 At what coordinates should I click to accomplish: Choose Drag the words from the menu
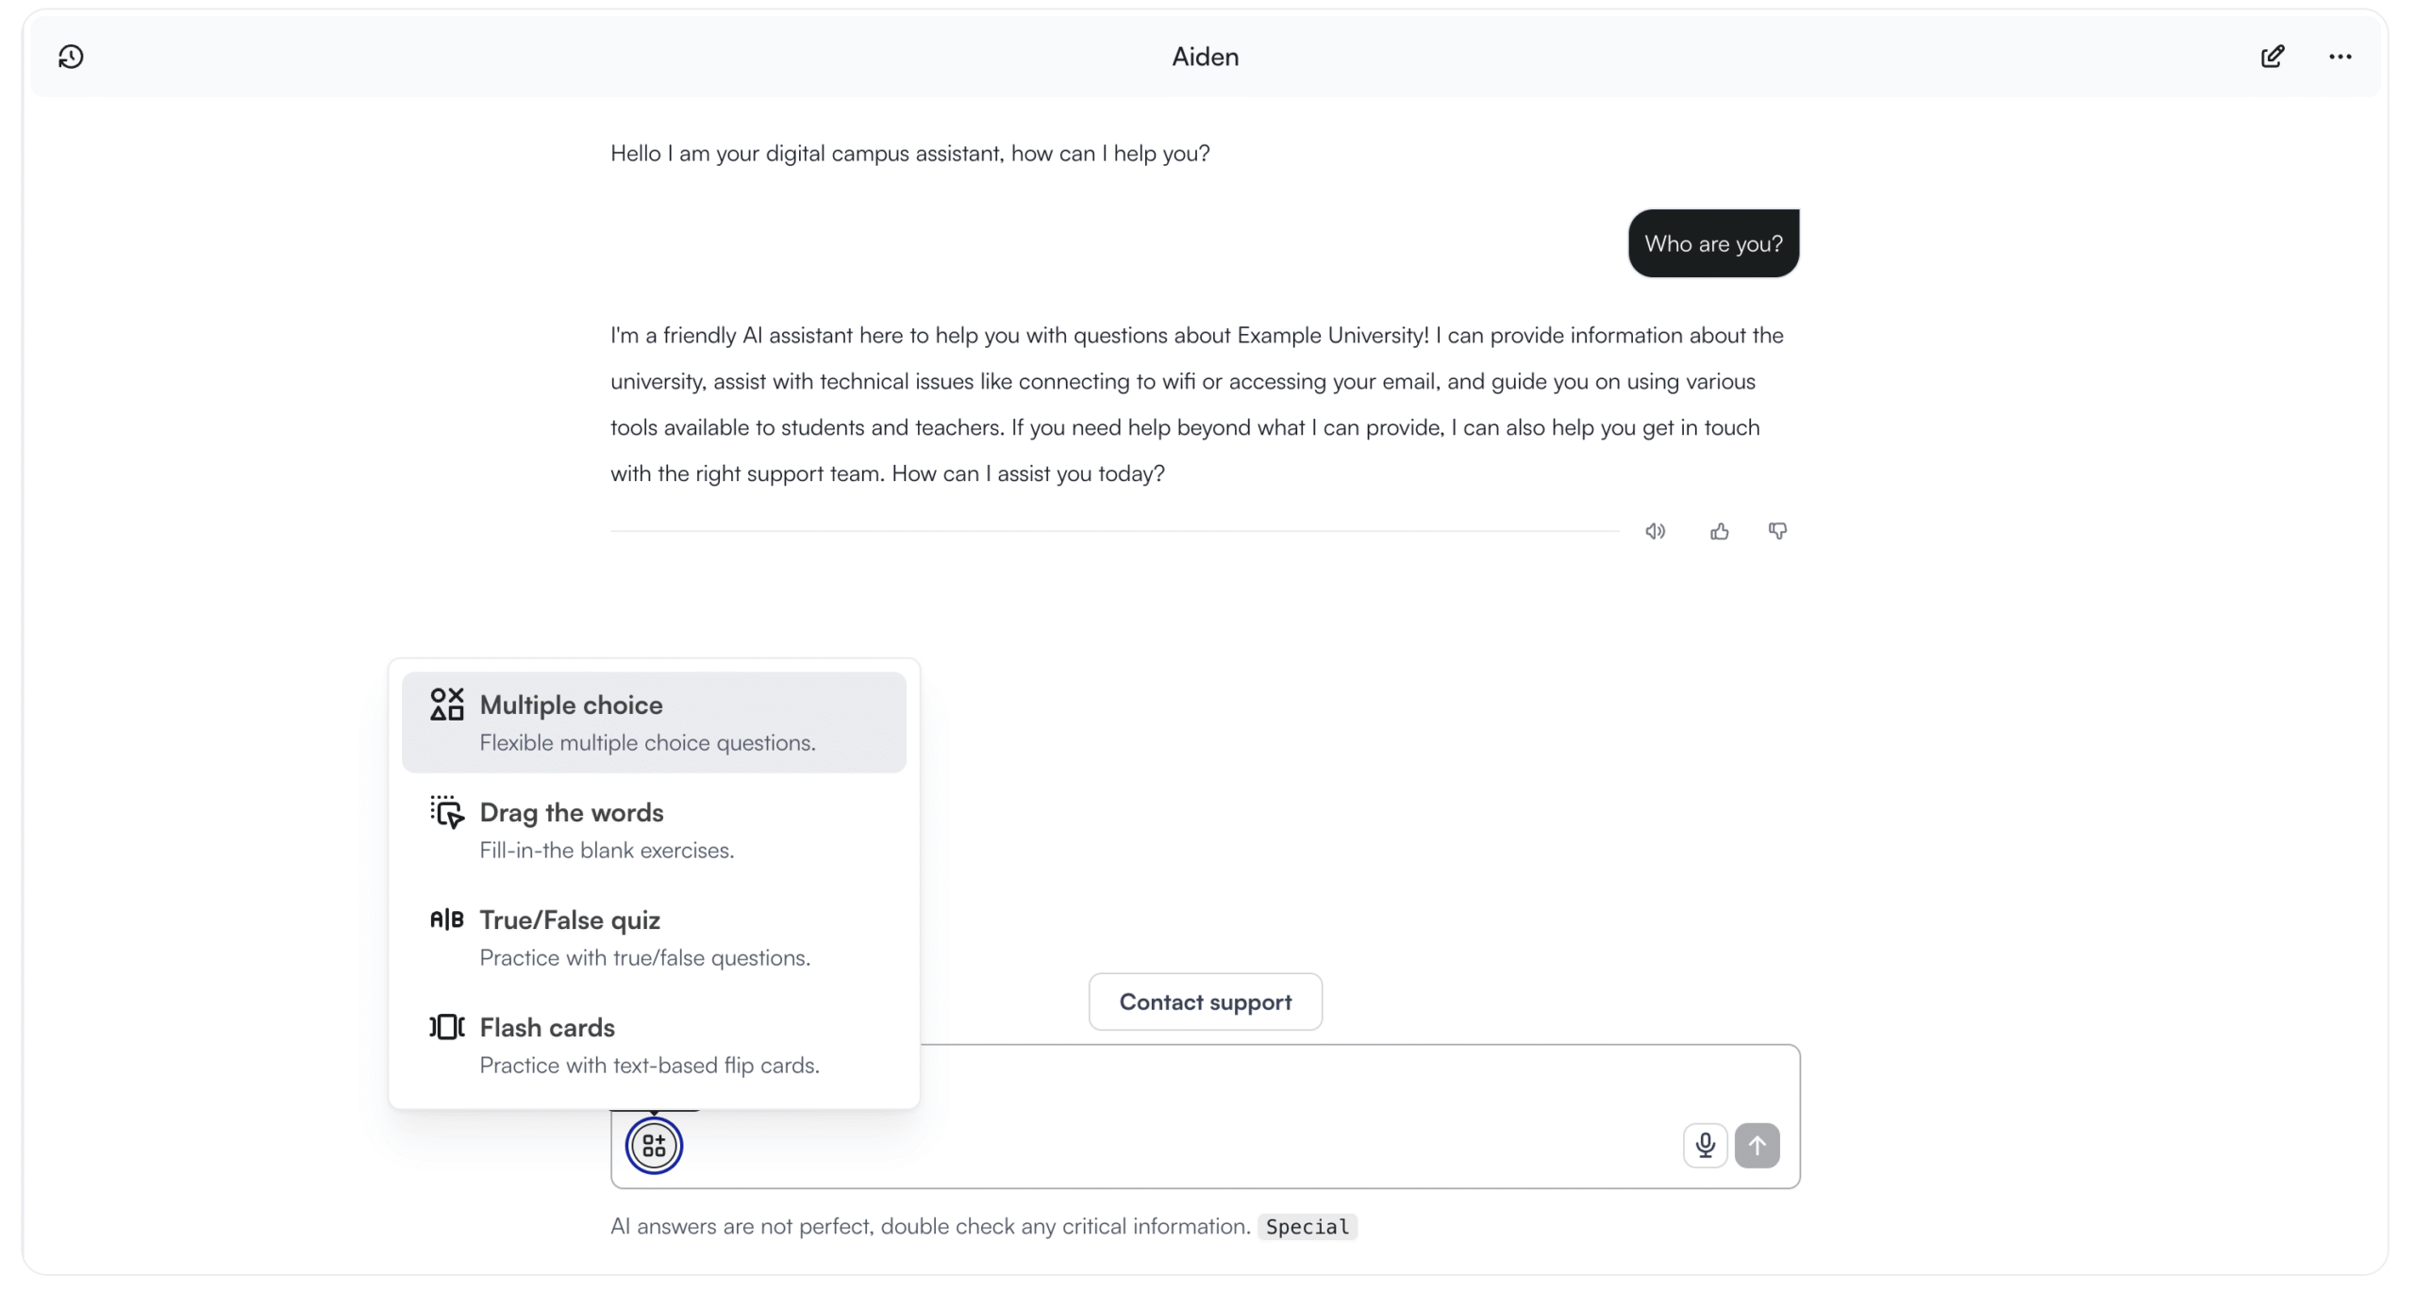coord(654,830)
